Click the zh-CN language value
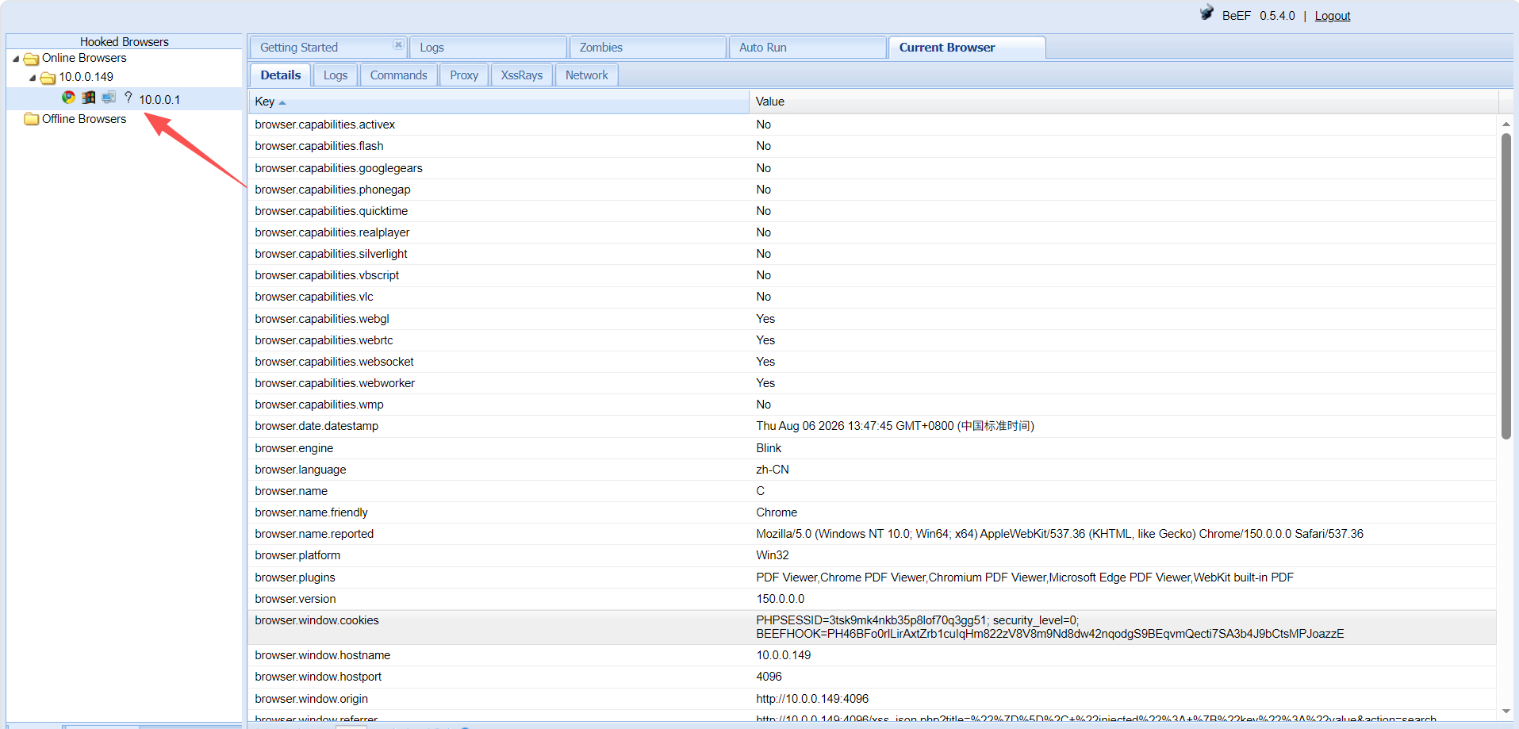The image size is (1519, 729). tap(773, 470)
